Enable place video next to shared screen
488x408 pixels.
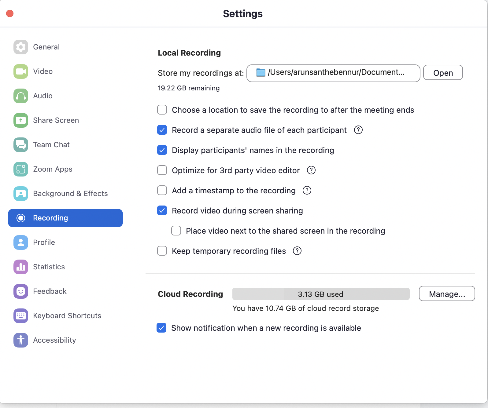click(x=176, y=231)
